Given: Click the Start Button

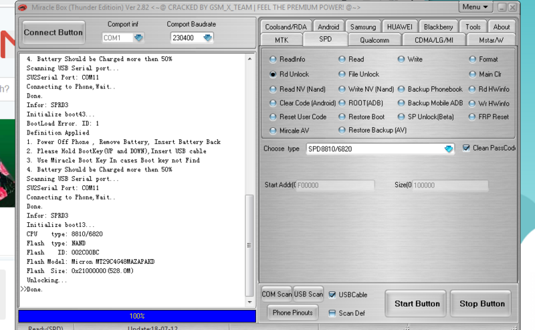Looking at the screenshot, I should (417, 304).
